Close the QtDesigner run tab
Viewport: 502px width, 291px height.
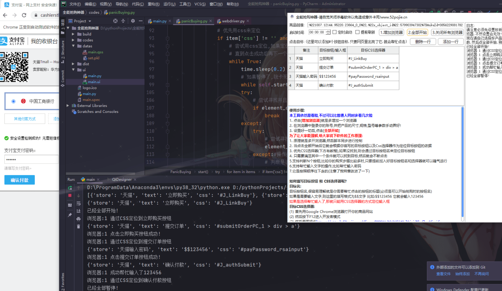tap(135, 179)
